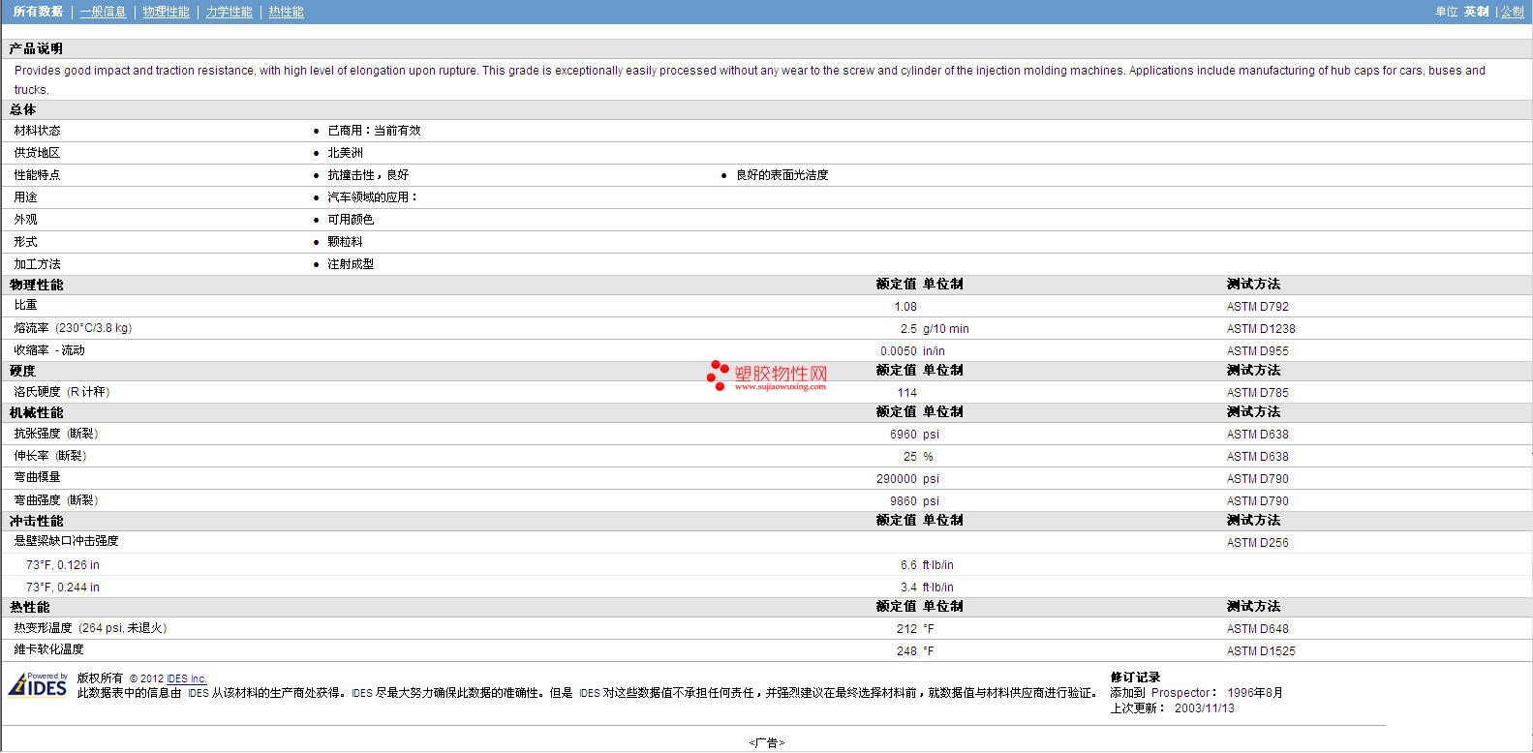
Task: Click 汽车领域的应用 usage entry
Action: [x=373, y=197]
